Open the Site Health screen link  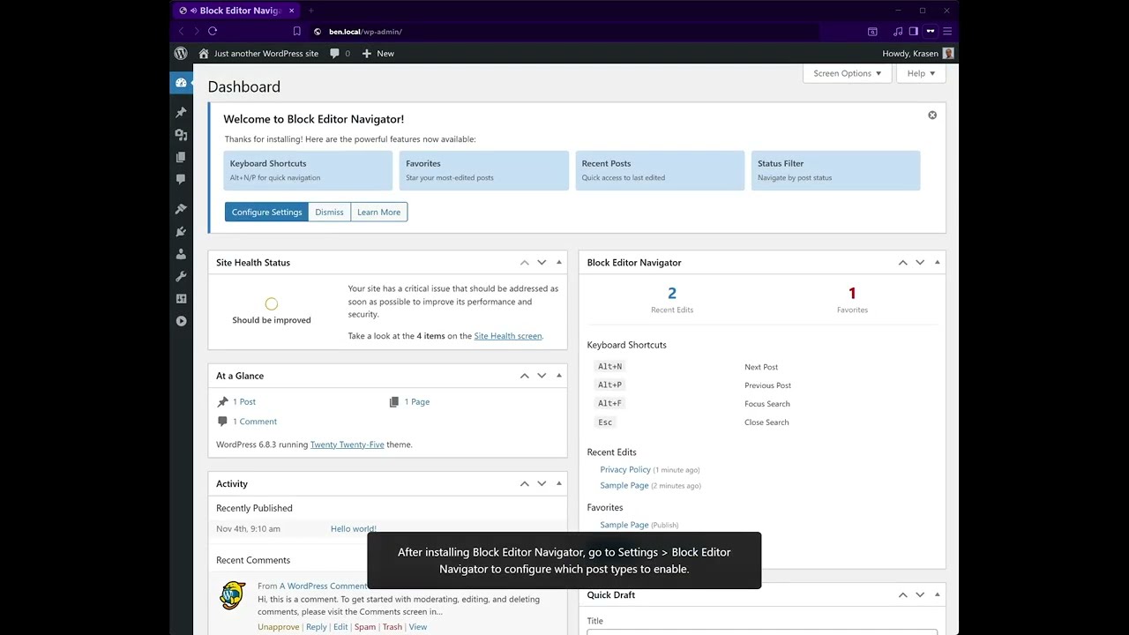coord(508,336)
